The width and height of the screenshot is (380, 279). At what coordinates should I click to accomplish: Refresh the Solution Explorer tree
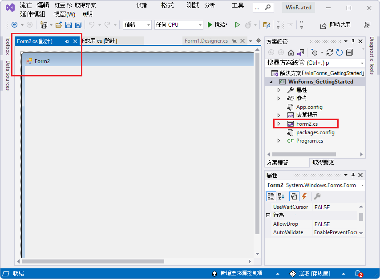click(339, 52)
